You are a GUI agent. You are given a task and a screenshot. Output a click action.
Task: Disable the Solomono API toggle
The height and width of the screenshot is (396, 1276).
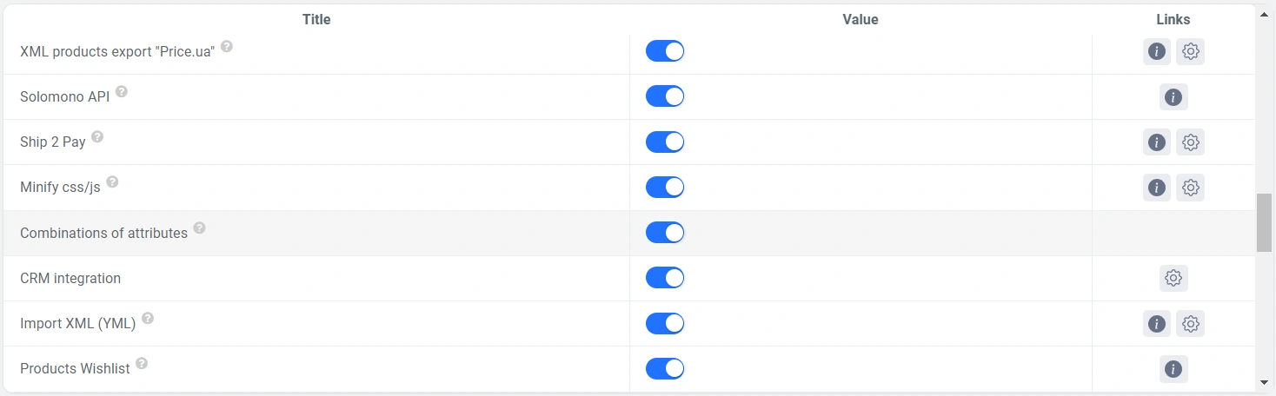coord(665,96)
